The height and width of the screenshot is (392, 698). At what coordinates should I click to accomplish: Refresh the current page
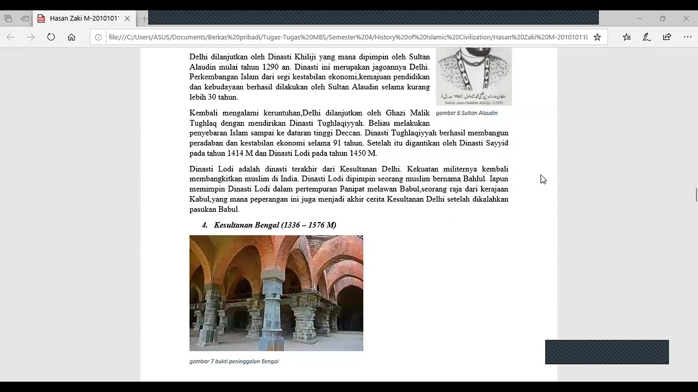pyautogui.click(x=51, y=37)
